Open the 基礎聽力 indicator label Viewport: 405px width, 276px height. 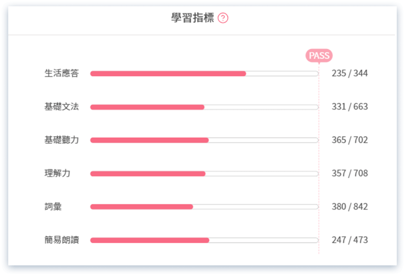click(61, 140)
